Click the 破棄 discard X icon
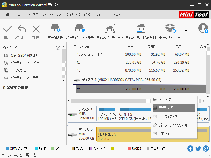 (36, 29)
